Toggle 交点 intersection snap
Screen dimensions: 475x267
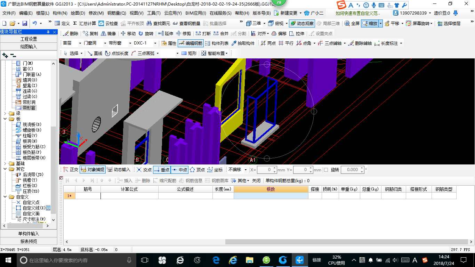[144, 170]
